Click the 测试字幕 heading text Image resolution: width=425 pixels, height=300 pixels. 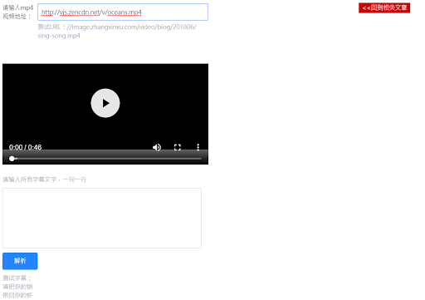[x=17, y=278]
